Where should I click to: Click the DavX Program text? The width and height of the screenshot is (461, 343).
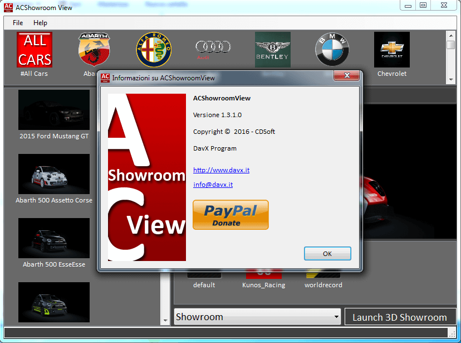click(x=214, y=148)
